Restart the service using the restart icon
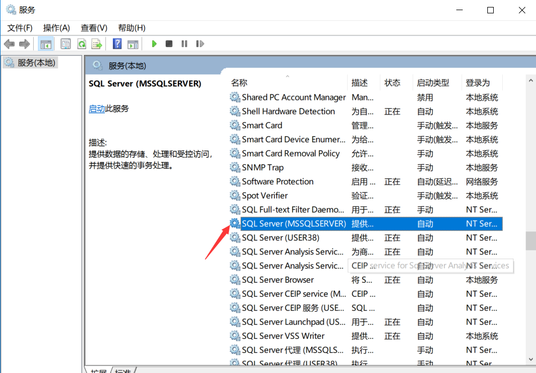 tap(200, 44)
